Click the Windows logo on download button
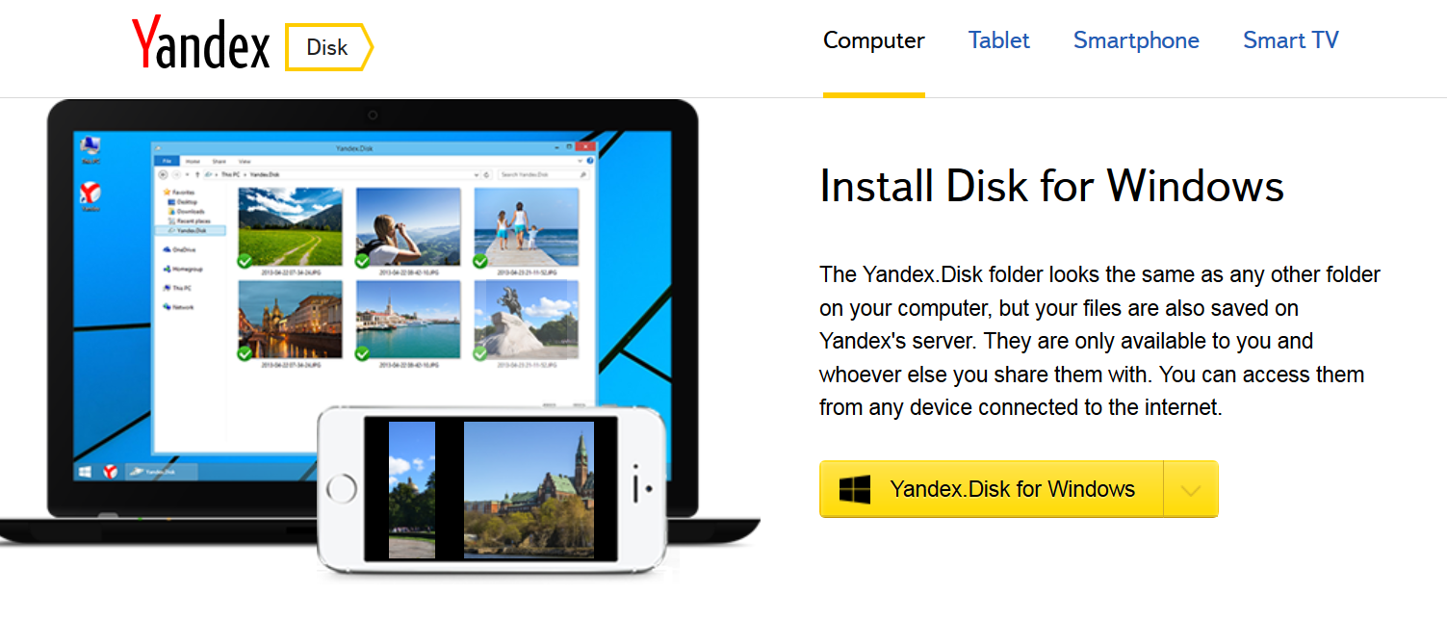This screenshot has width=1447, height=621. [x=854, y=489]
